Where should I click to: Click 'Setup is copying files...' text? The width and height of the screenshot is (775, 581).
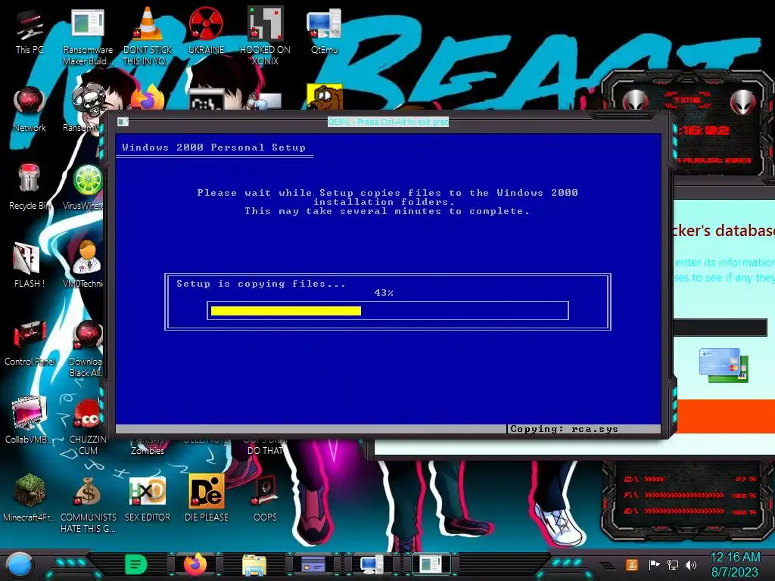click(261, 284)
